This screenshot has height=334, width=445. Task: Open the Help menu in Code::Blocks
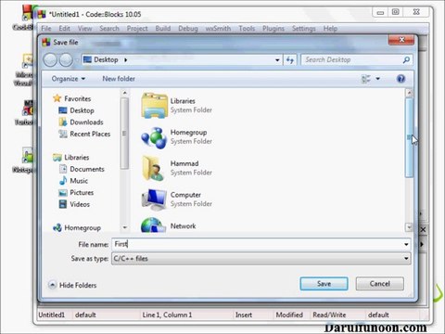(x=330, y=29)
